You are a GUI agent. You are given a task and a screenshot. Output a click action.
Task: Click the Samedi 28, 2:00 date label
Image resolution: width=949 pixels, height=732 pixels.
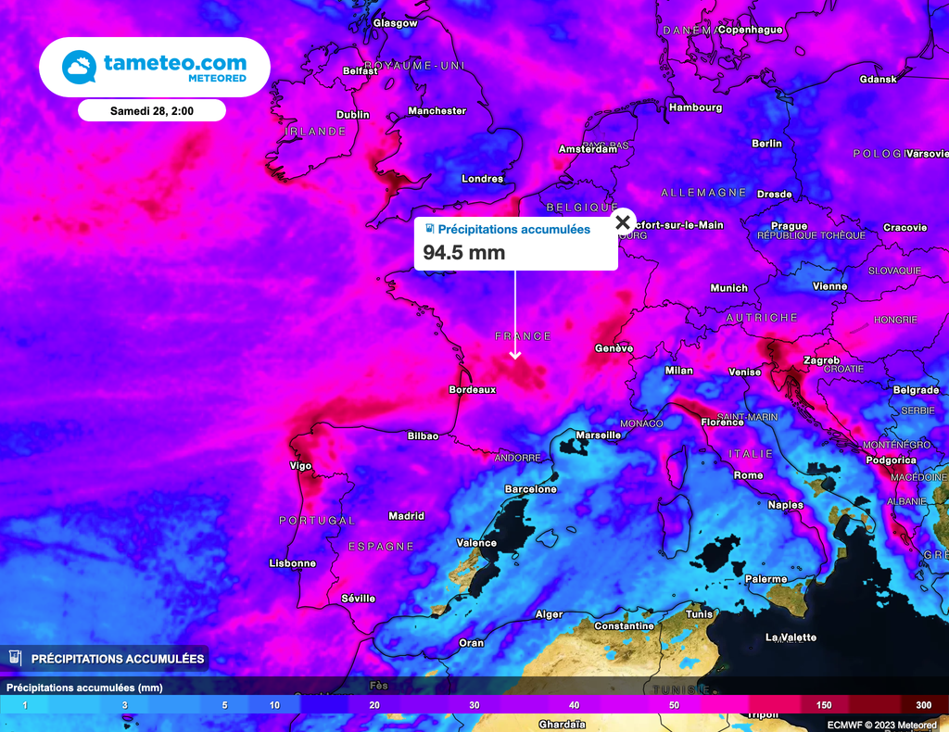click(151, 110)
